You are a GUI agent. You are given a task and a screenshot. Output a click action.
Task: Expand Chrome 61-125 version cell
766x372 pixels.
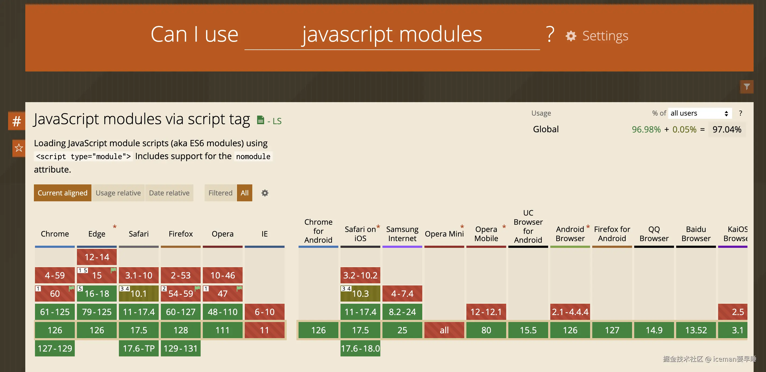click(55, 312)
